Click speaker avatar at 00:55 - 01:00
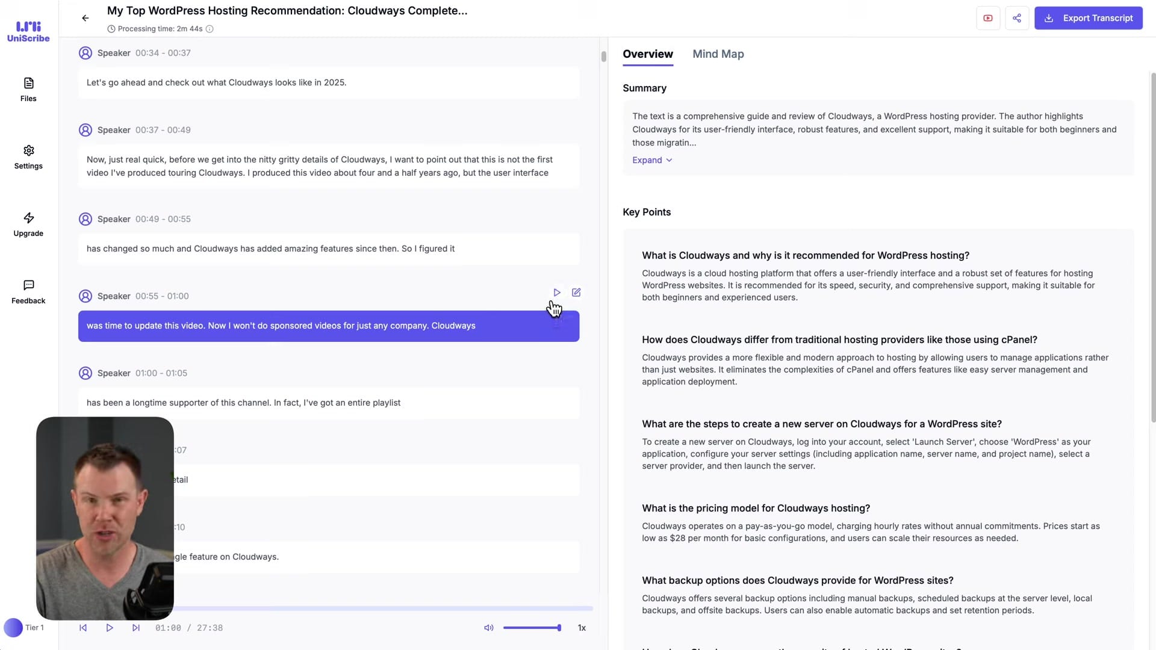 [85, 296]
